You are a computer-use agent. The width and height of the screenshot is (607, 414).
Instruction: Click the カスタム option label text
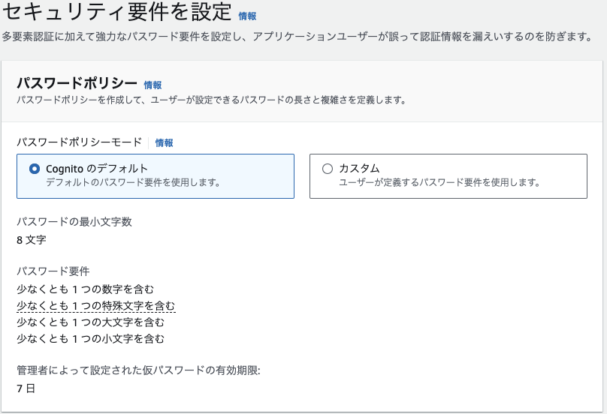point(359,169)
